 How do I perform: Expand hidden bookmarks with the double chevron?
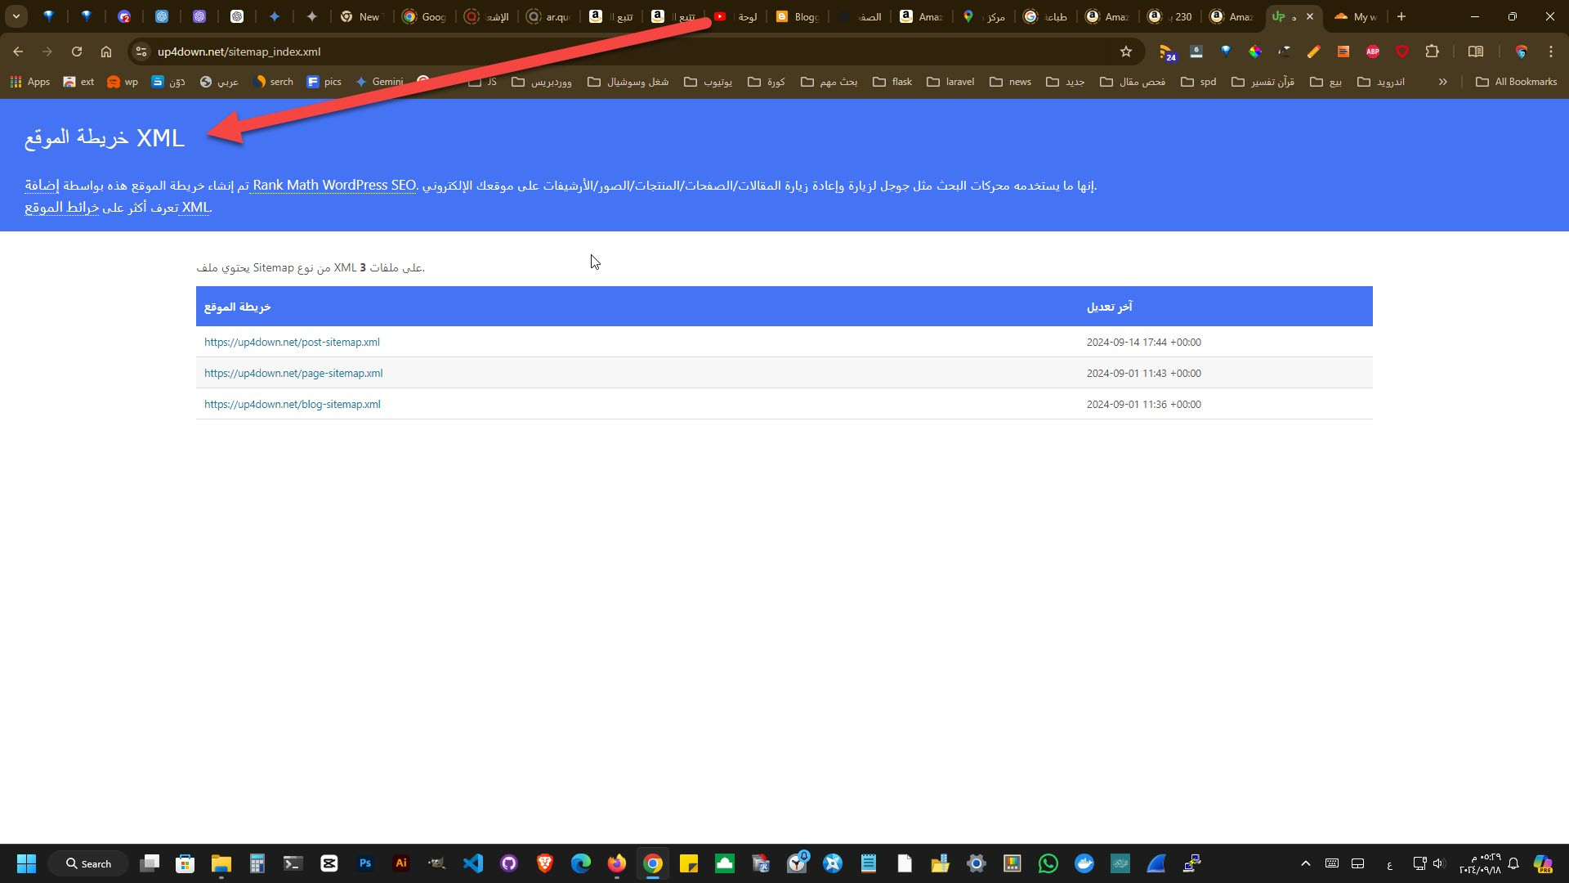pyautogui.click(x=1443, y=82)
